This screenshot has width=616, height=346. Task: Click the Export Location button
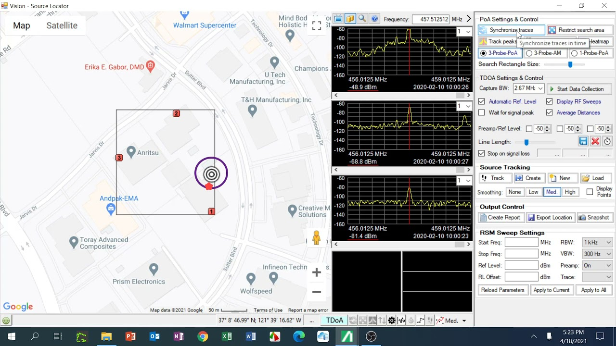[x=550, y=217]
